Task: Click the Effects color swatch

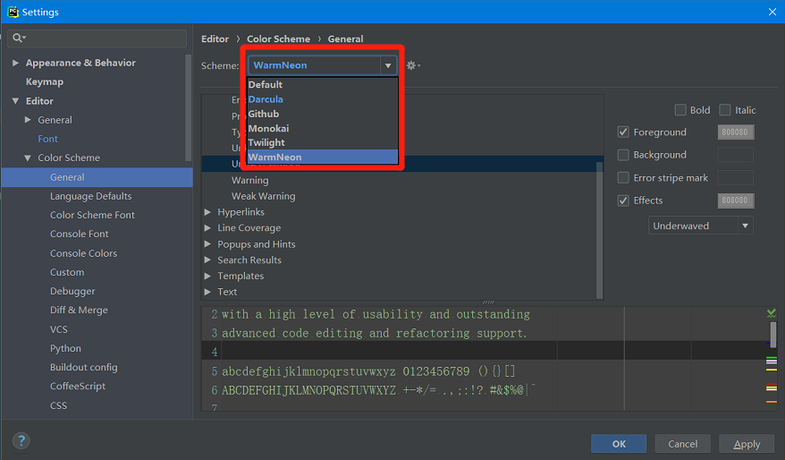Action: 735,201
